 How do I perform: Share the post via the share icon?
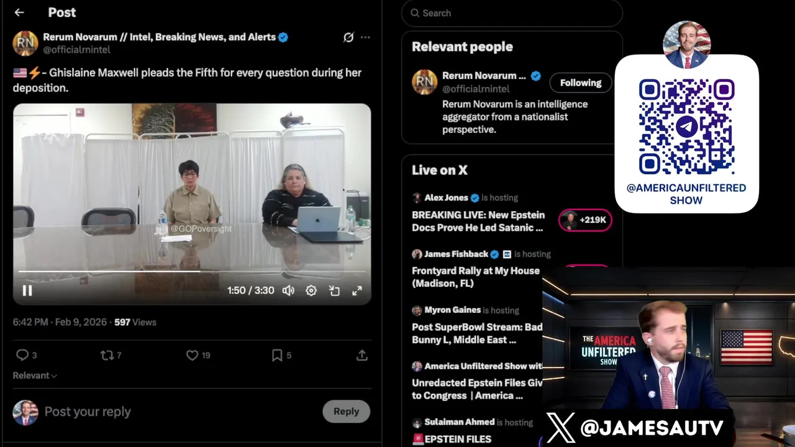pyautogui.click(x=361, y=355)
